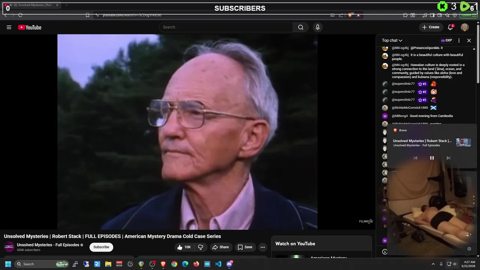Open Google Chrome from taskbar
The image size is (480, 270).
click(x=174, y=264)
